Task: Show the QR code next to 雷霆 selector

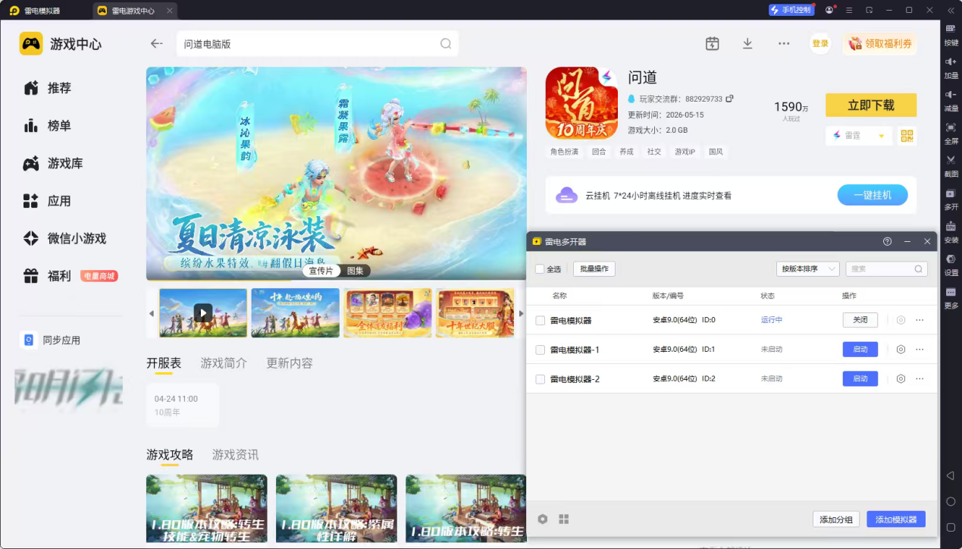Action: (x=907, y=136)
